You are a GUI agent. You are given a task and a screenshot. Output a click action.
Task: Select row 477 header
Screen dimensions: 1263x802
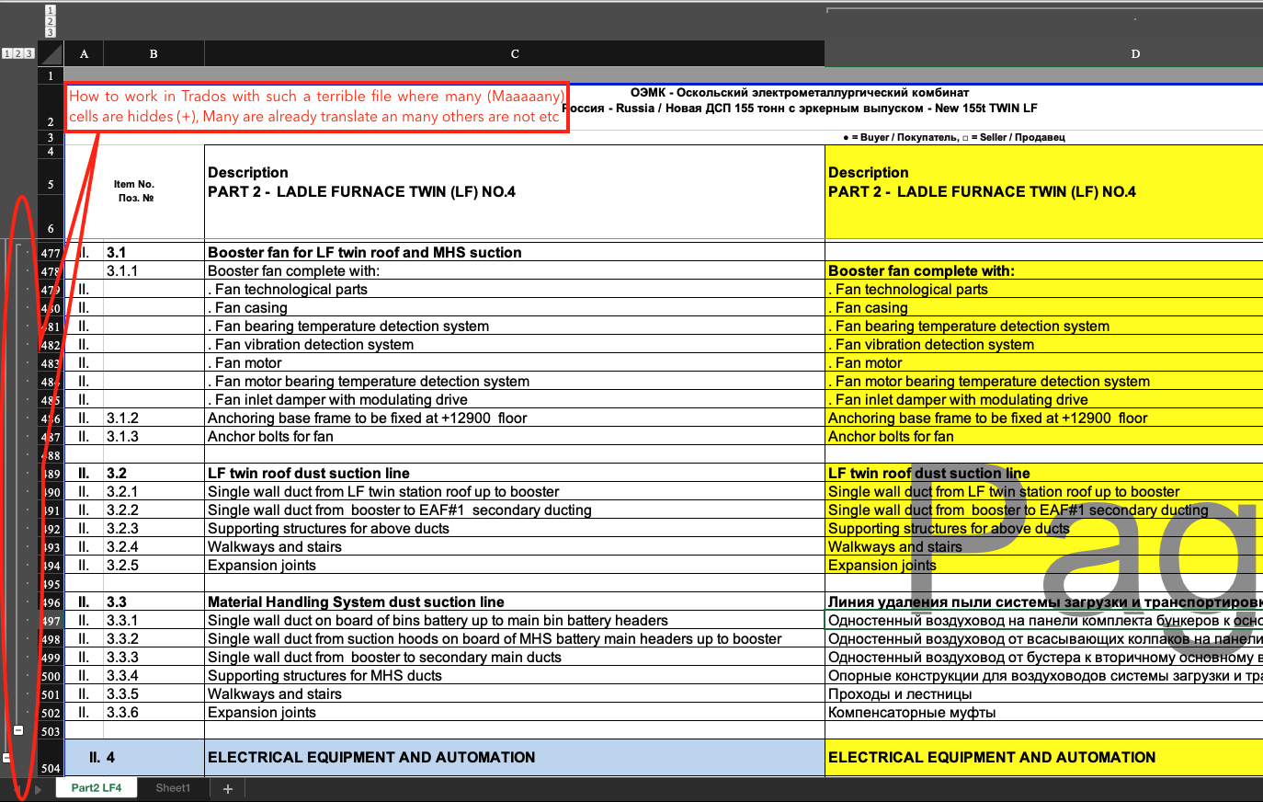(x=51, y=253)
